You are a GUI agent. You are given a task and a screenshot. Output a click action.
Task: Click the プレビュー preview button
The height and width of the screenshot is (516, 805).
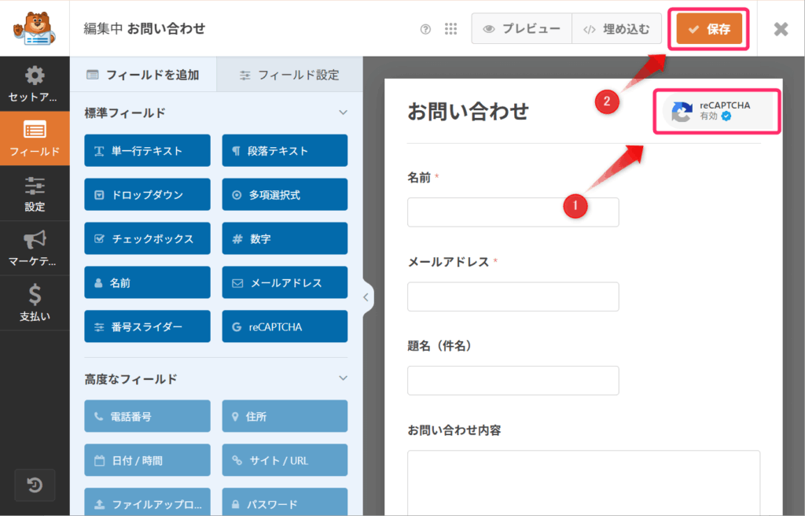coord(522,29)
